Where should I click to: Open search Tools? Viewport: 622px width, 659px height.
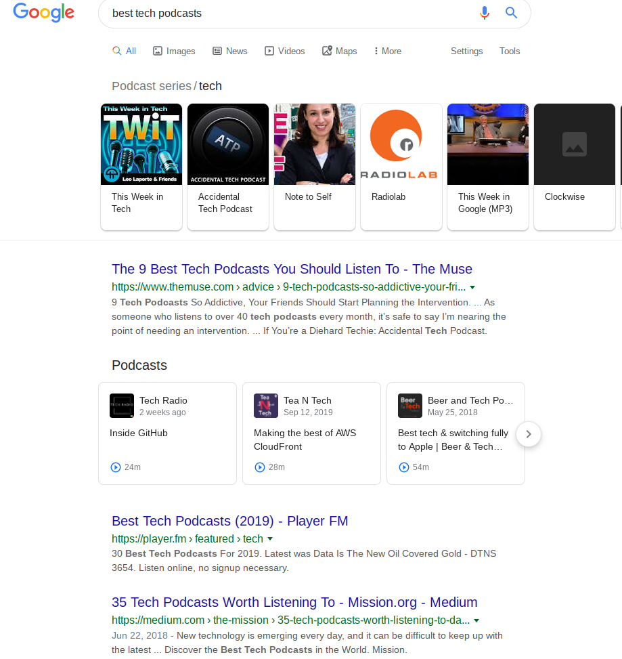(x=510, y=51)
